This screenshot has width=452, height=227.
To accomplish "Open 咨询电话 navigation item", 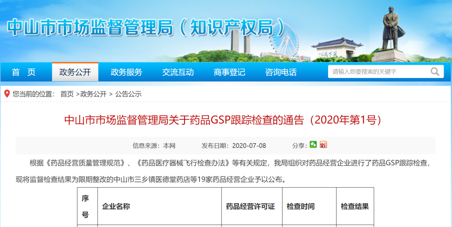I will coord(281,72).
